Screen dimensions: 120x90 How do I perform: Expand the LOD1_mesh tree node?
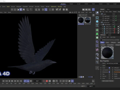point(103,29)
